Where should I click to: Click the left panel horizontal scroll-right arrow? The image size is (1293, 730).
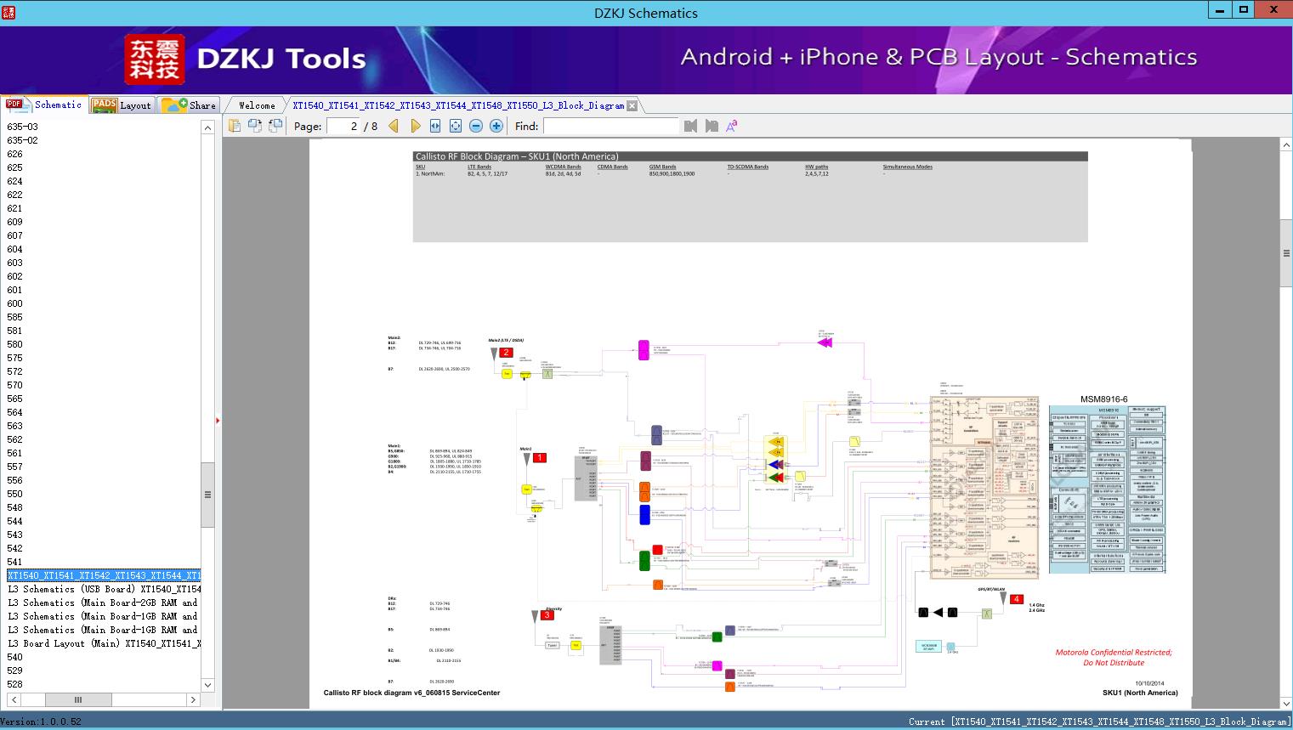click(193, 699)
